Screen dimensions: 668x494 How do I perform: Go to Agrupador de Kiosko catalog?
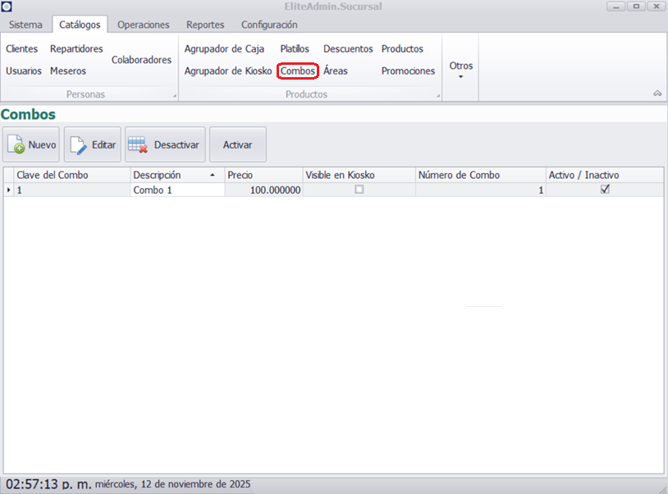(227, 71)
